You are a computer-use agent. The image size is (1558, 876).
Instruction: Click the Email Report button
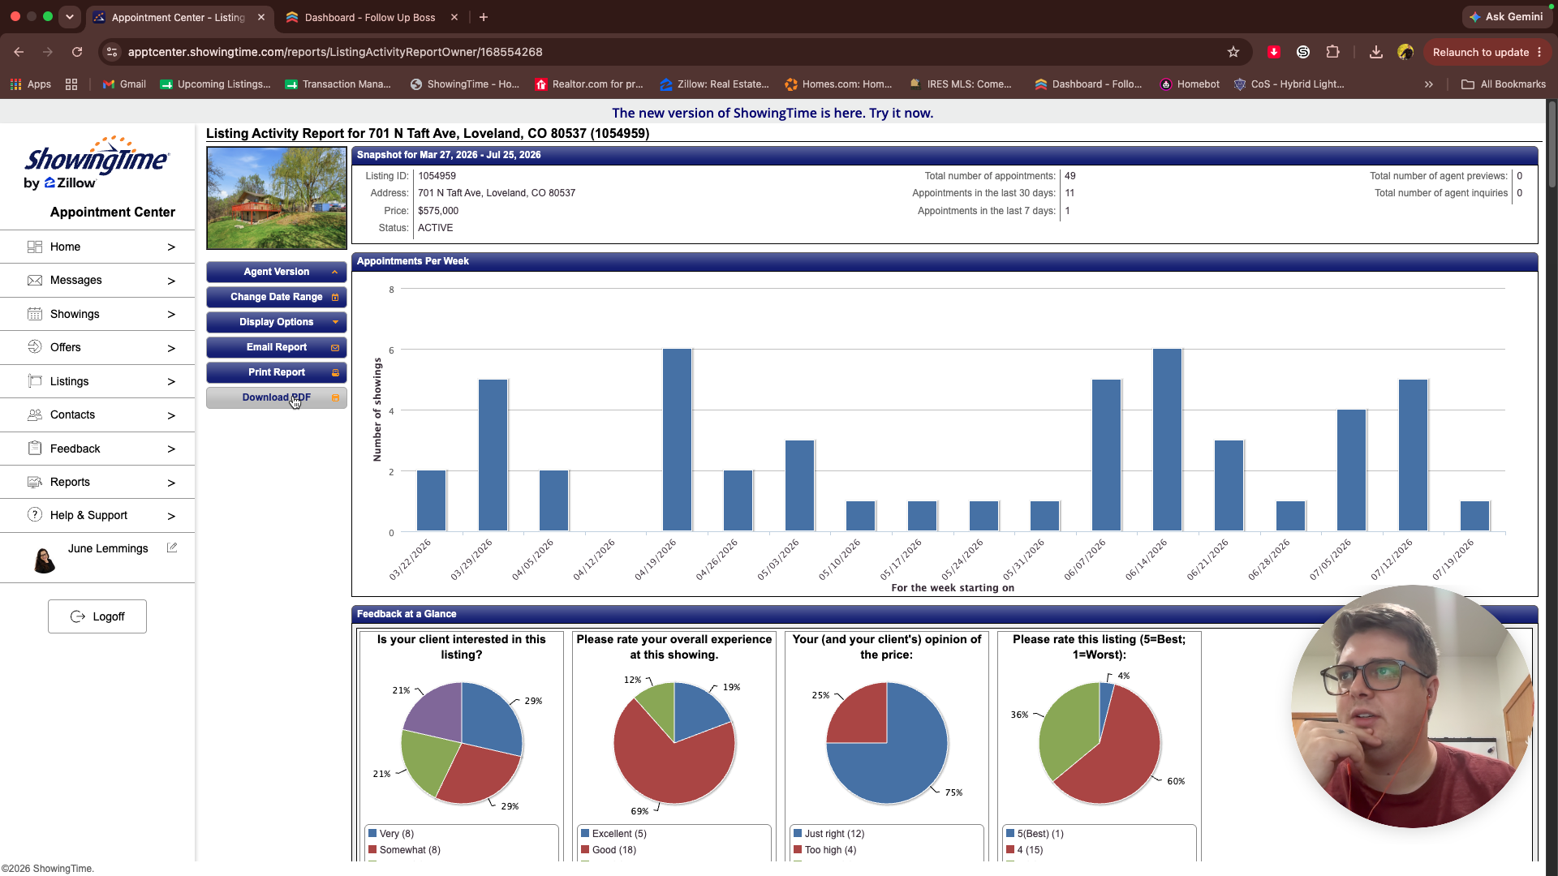click(277, 347)
